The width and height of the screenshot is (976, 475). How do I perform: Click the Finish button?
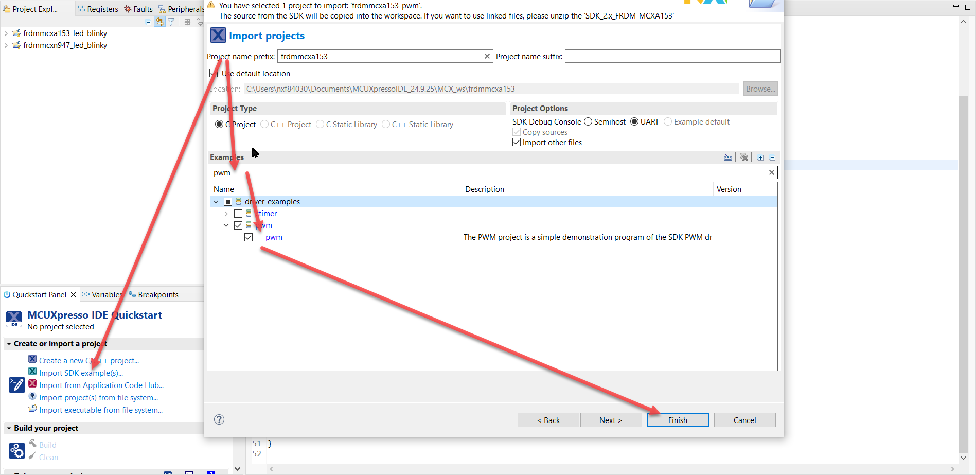pos(678,420)
